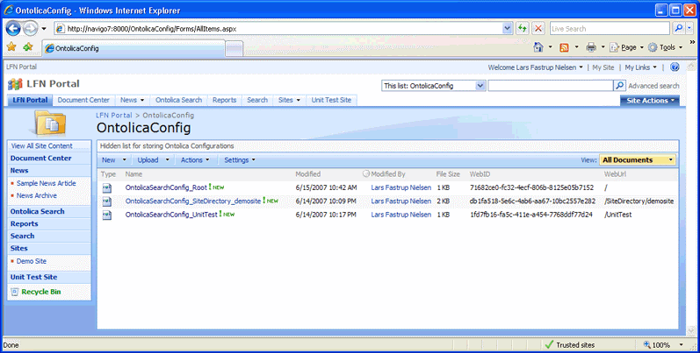Open the blank new browser tab
The width and height of the screenshot is (700, 353).
pos(234,48)
